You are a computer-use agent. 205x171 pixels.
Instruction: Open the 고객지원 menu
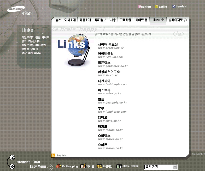[125, 20]
